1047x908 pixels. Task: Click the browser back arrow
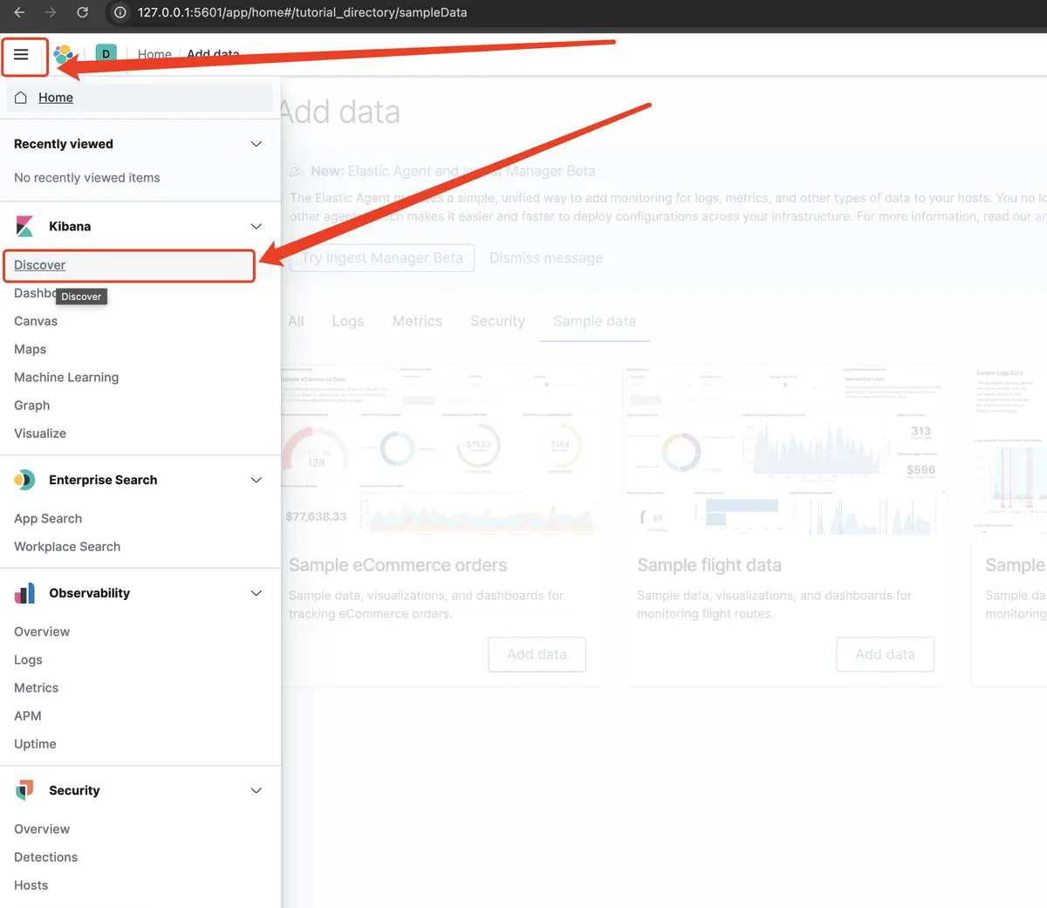pos(20,12)
